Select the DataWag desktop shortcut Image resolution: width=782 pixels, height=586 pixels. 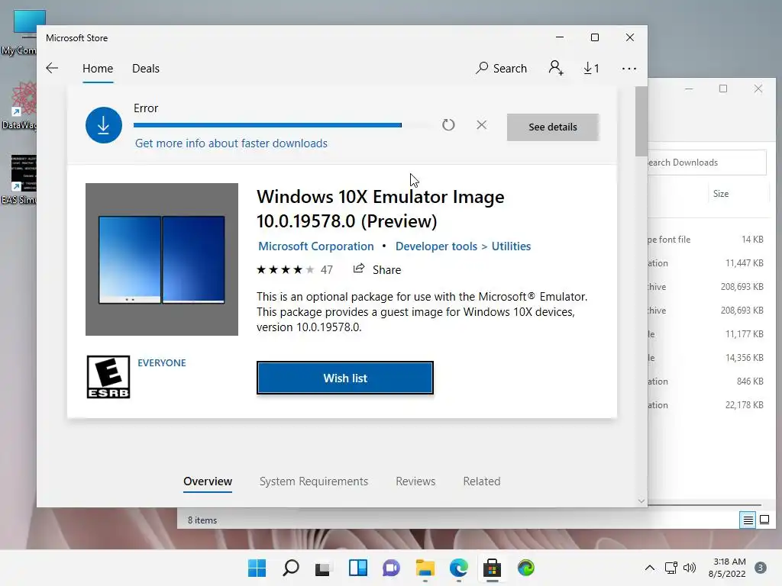(19, 105)
